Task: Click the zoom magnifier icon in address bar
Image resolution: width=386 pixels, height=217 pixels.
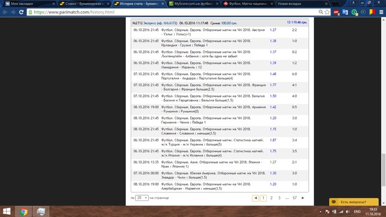Action: point(320,12)
